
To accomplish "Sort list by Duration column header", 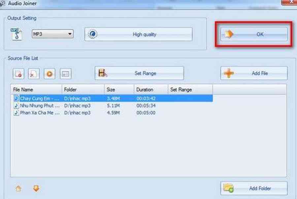I will 150,89.
